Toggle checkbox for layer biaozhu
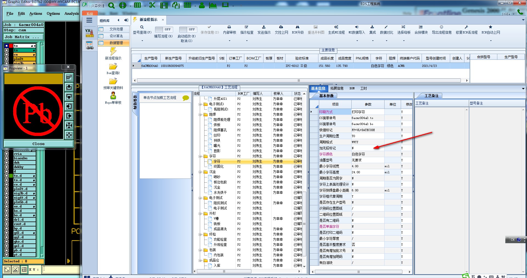 tap(7, 158)
